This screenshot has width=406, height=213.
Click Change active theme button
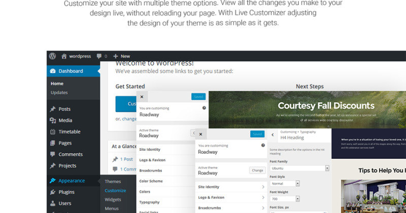coord(257,171)
